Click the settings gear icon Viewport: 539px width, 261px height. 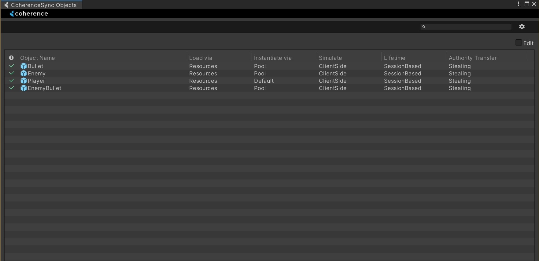(522, 27)
